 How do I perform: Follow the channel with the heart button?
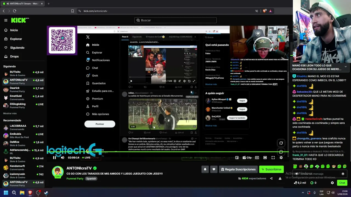click(214, 169)
